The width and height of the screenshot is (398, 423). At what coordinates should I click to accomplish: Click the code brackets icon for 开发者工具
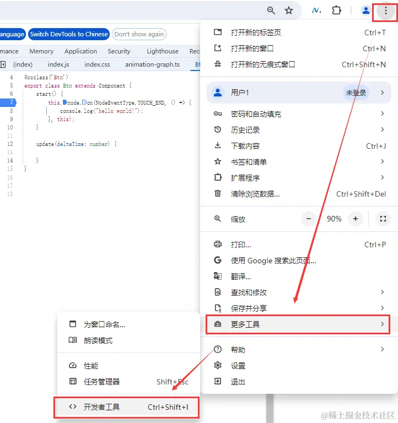[x=73, y=406]
